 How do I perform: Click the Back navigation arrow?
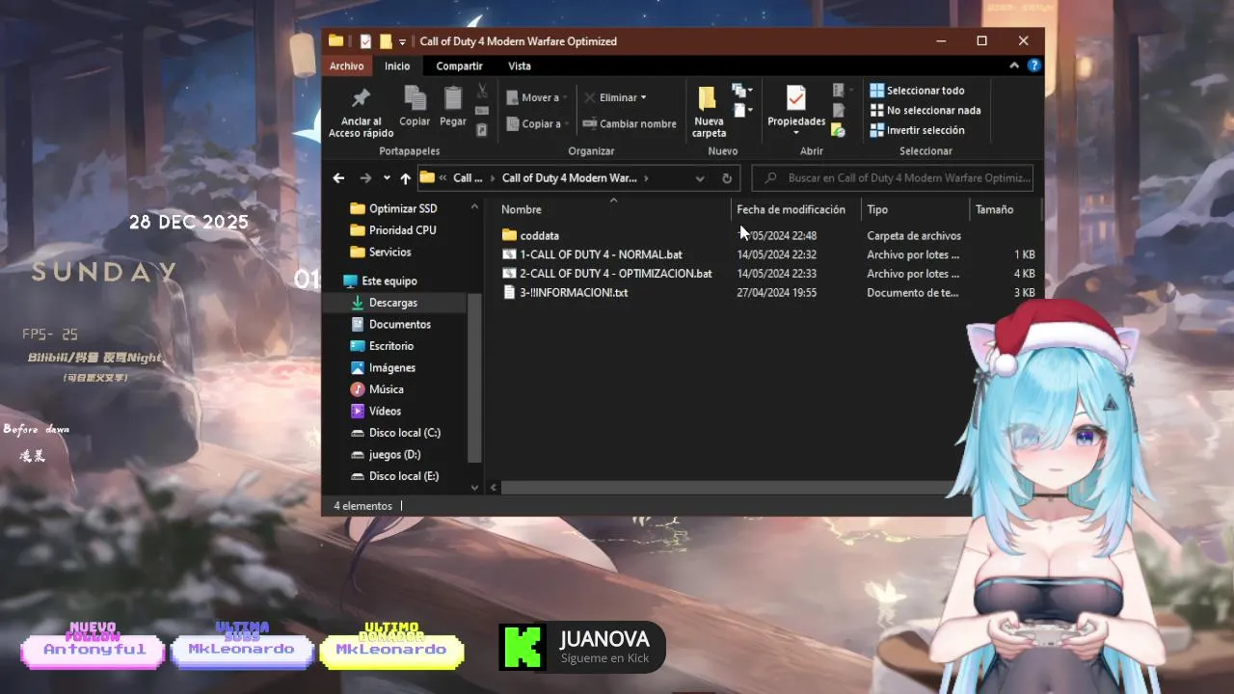click(338, 178)
